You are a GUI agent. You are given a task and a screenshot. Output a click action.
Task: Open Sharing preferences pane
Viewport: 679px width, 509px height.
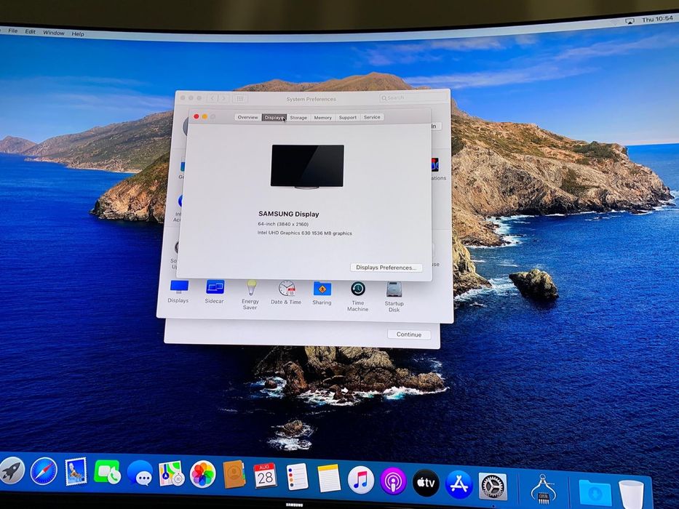322,294
